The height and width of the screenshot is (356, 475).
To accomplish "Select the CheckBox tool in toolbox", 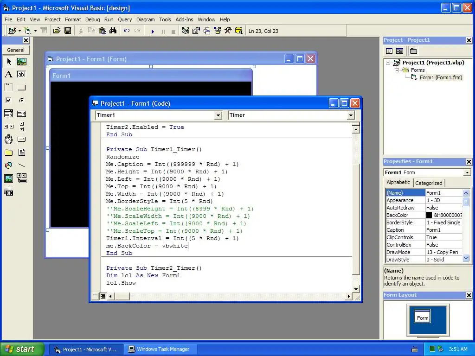I will (x=9, y=100).
